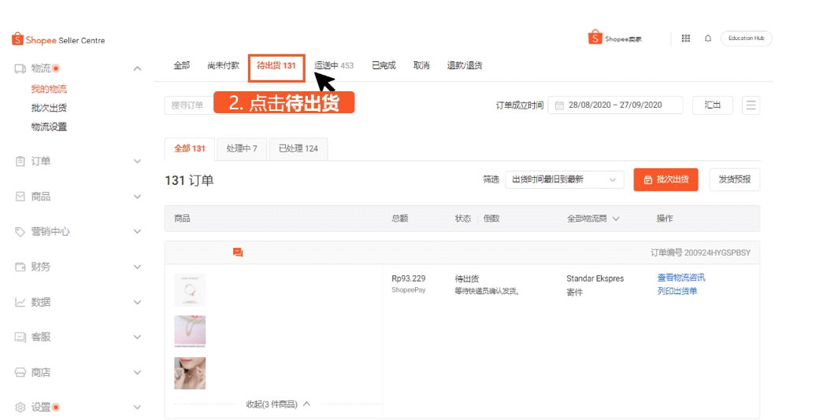Image resolution: width=823 pixels, height=420 pixels.
Task: Click the Standar Ekspres courier text
Action: coord(595,279)
